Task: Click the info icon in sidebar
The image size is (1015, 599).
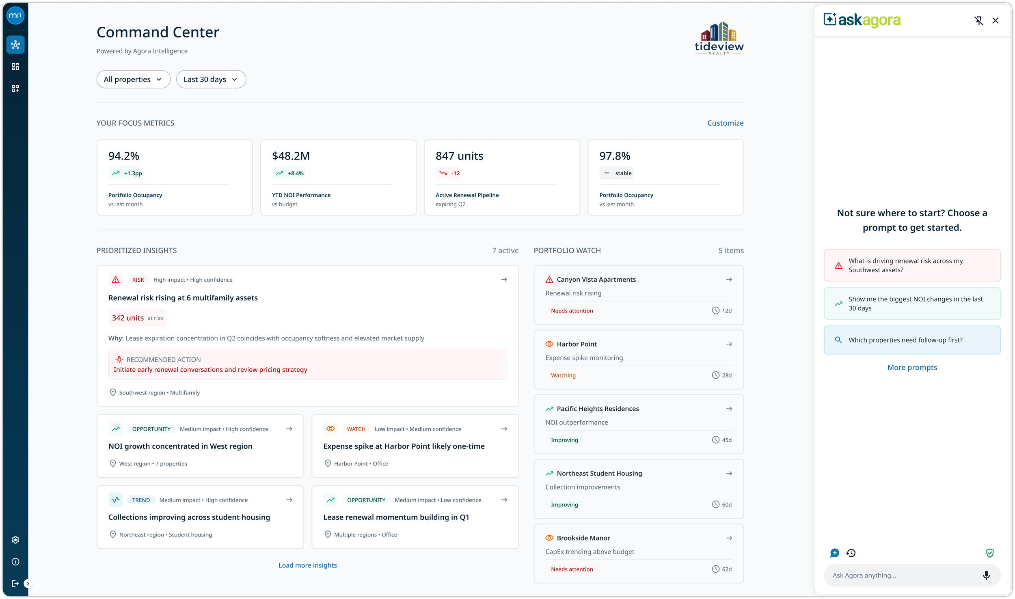Action: point(15,562)
